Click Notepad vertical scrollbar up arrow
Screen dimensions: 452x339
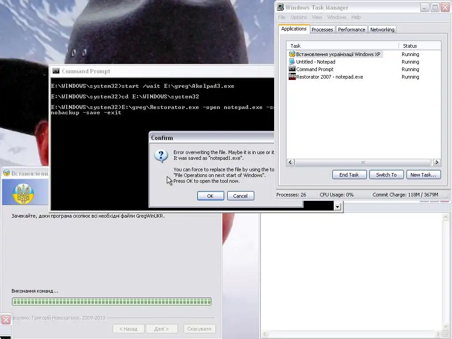click(x=446, y=217)
